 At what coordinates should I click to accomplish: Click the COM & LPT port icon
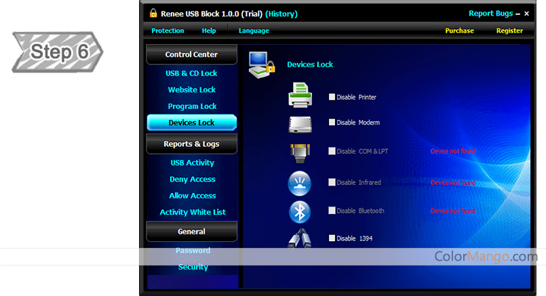[300, 152]
